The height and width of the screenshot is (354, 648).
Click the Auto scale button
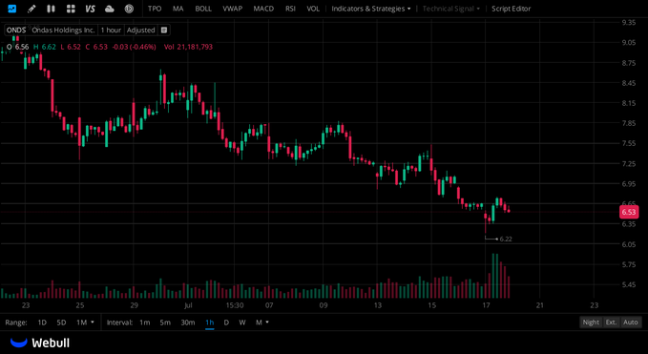pyautogui.click(x=631, y=323)
